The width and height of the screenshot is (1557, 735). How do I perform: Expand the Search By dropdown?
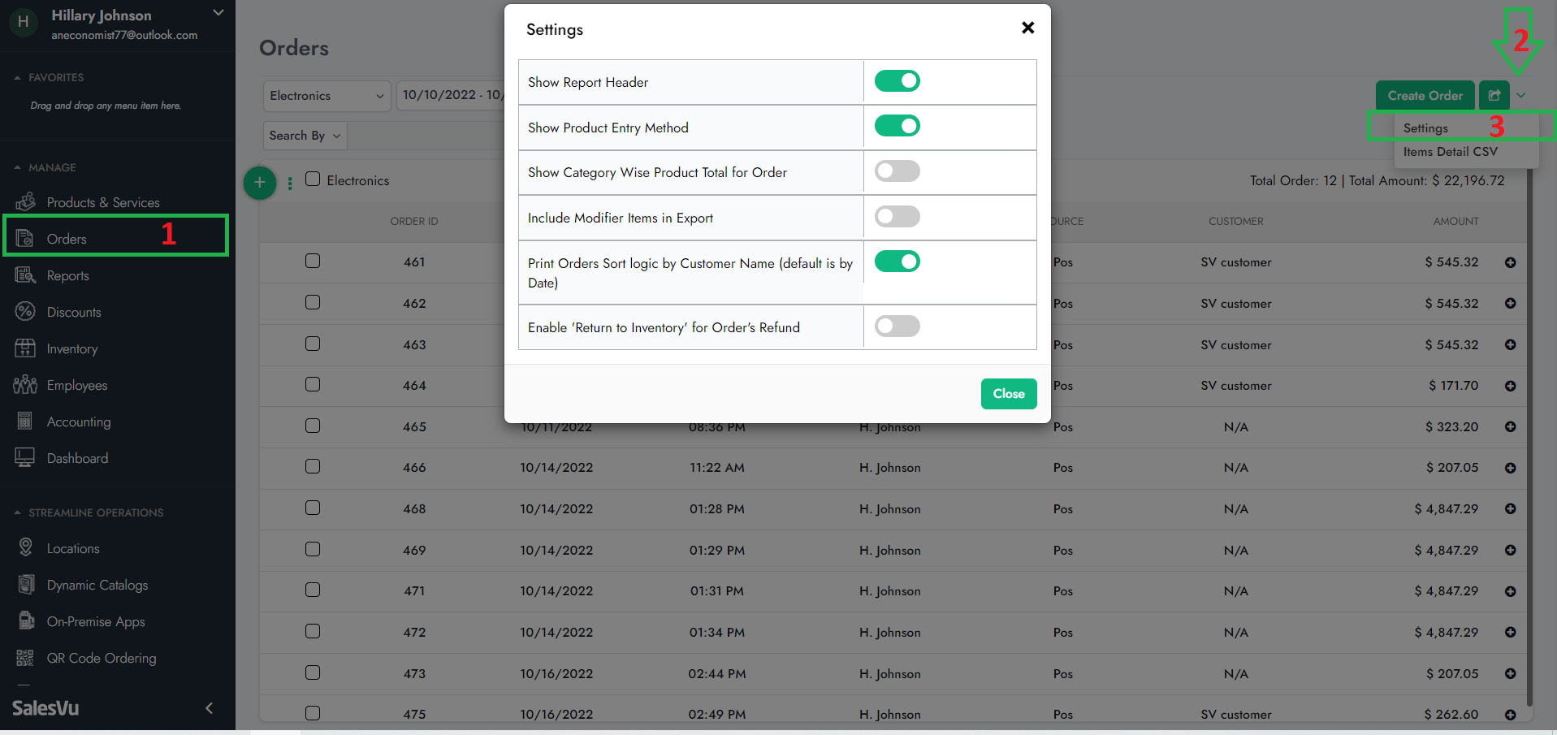(305, 136)
